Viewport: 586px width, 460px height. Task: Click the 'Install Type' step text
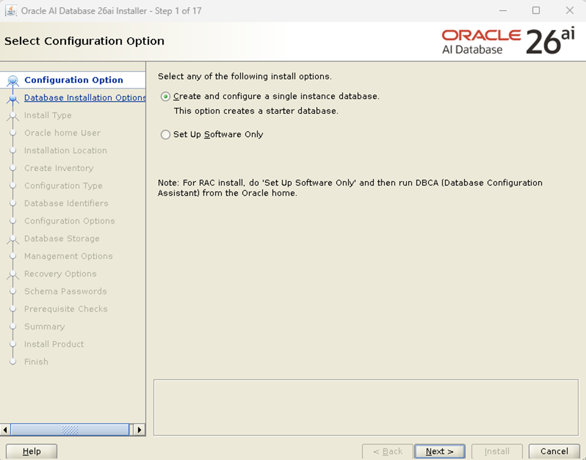[48, 115]
